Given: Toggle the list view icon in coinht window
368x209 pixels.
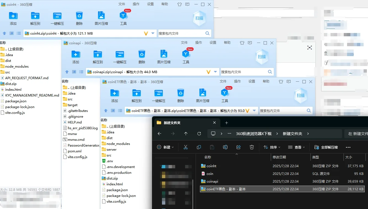Looking at the screenshot, I should coord(18,33).
